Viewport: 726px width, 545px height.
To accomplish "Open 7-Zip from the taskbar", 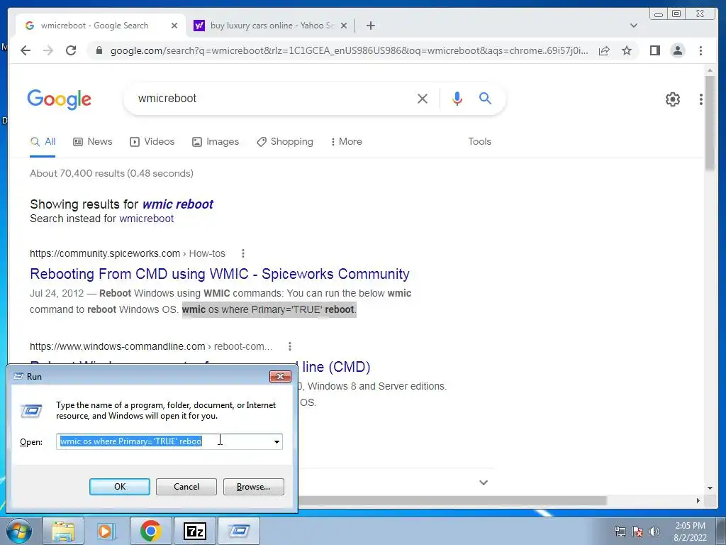I will click(194, 531).
